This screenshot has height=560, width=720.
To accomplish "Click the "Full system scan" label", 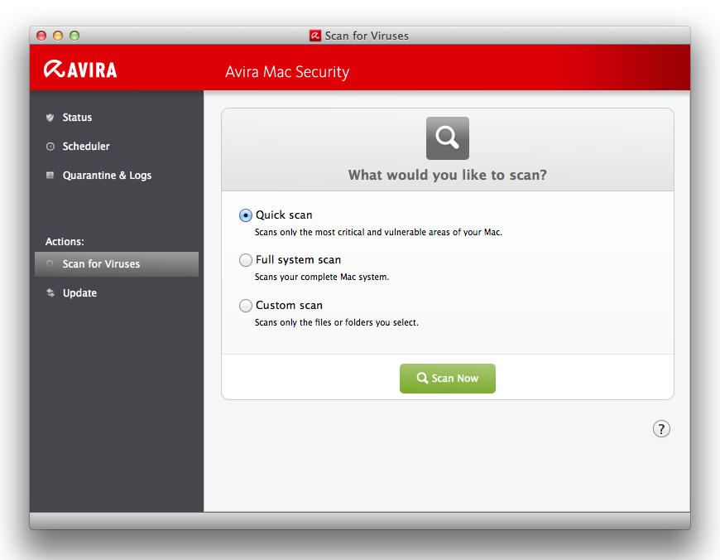I will pos(298,260).
